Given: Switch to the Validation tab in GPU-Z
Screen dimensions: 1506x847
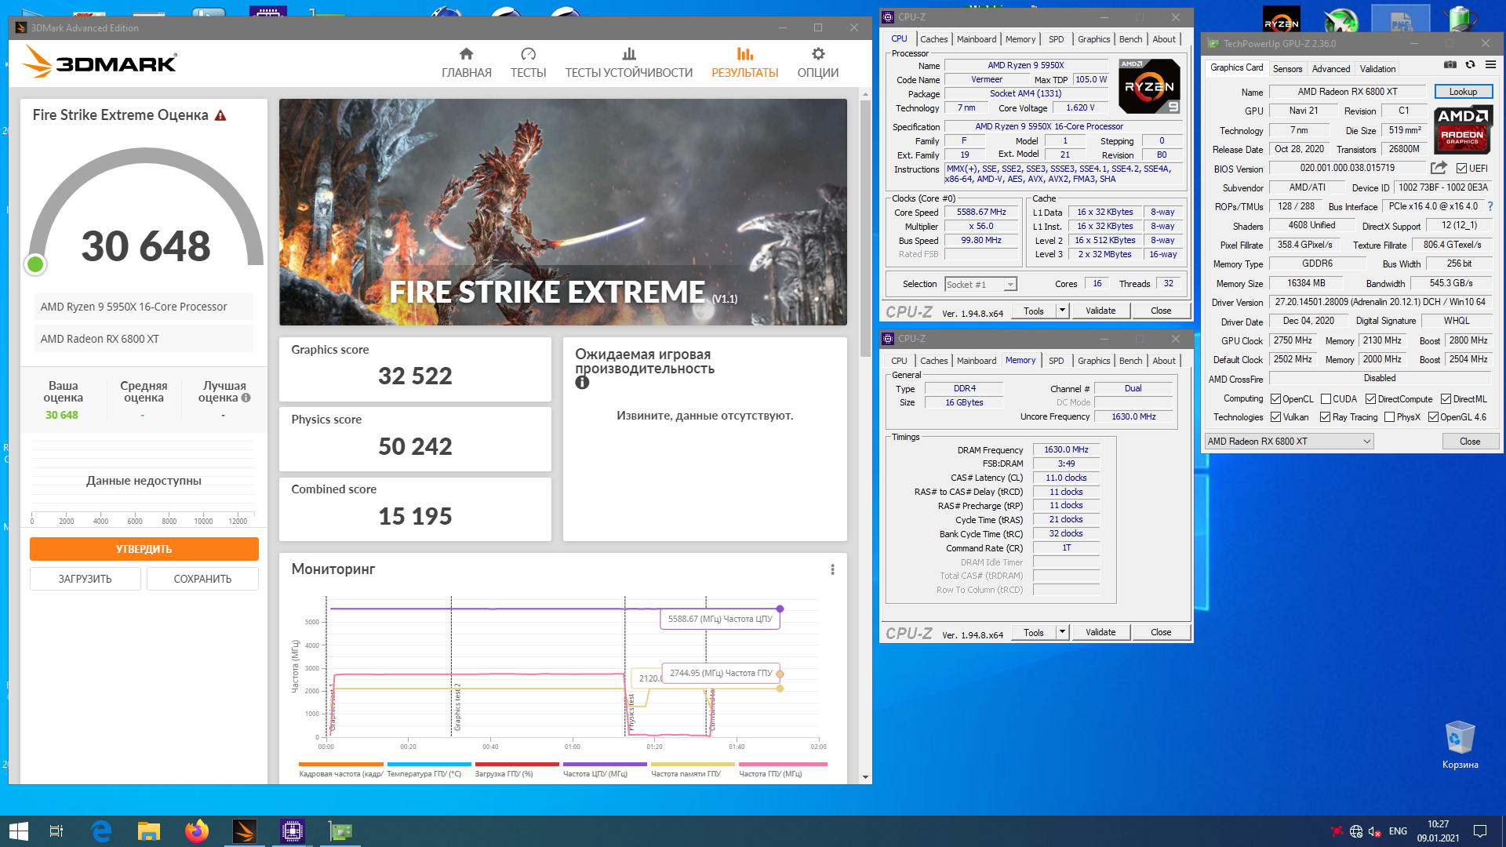Looking at the screenshot, I should coord(1377,69).
